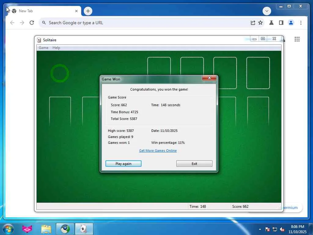Image resolution: width=313 pixels, height=235 pixels.
Task: Click the status bar Time: 148
Action: click(198, 207)
